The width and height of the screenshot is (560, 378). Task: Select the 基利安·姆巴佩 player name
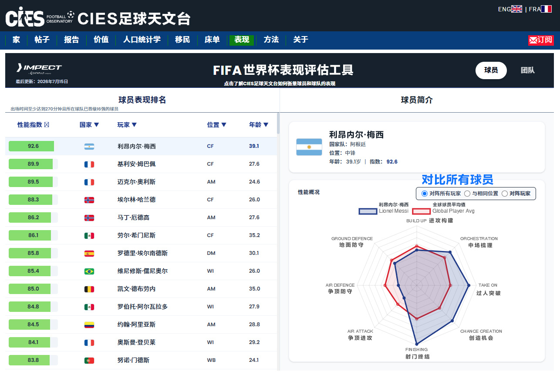pyautogui.click(x=137, y=164)
